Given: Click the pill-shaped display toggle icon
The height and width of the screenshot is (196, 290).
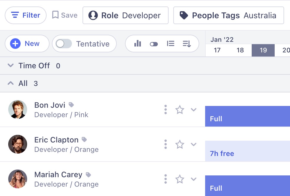Looking at the screenshot, I should [154, 44].
